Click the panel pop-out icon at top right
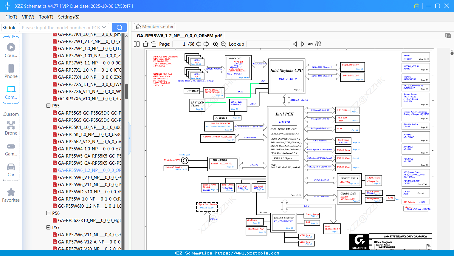454x256 pixels. [448, 36]
